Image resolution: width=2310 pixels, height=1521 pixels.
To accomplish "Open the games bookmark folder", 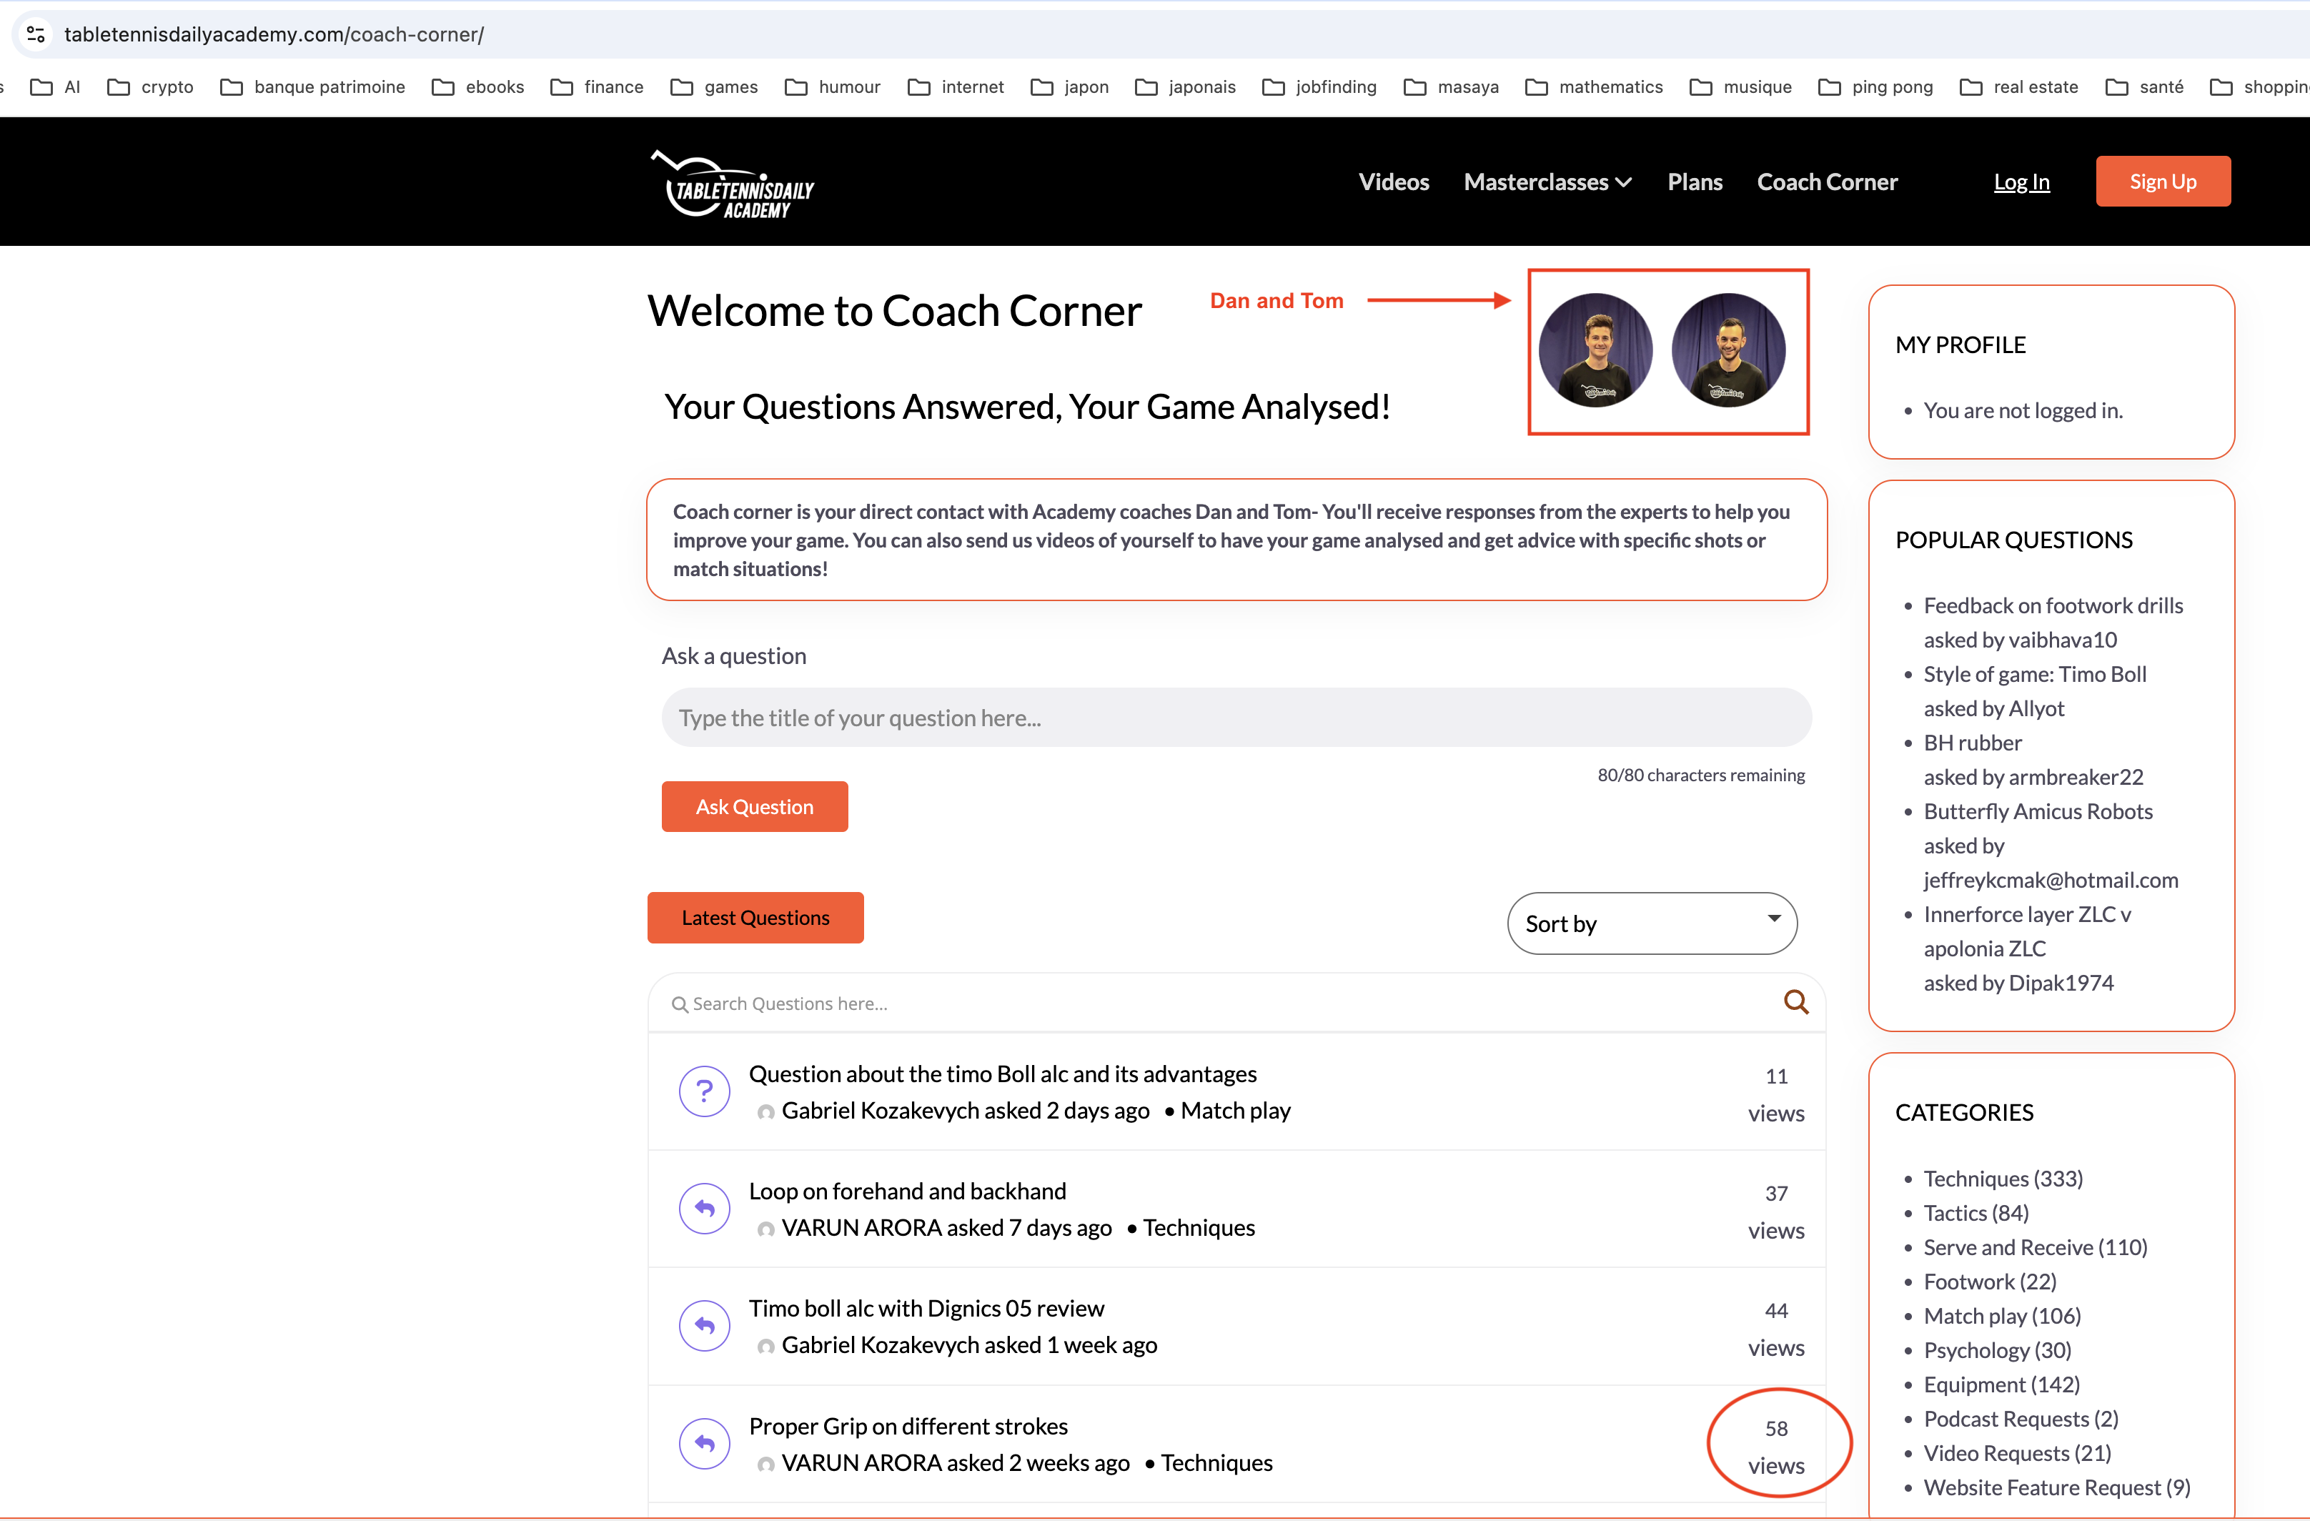I will (x=714, y=87).
